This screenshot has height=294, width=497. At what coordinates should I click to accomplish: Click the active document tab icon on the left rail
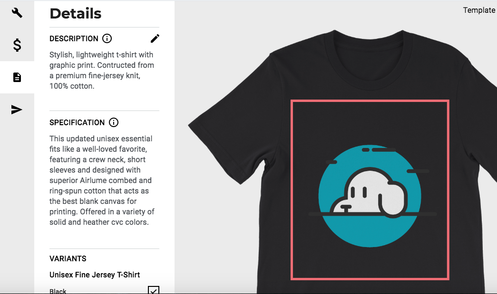click(17, 77)
